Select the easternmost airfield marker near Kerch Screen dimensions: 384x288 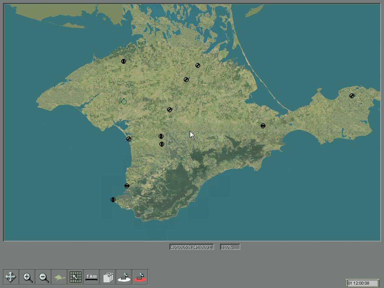(352, 96)
